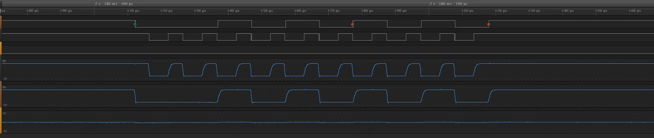Click the 2 s : 186 ms : 200 µs timestamp
654x138 pixels.
tap(448, 4)
